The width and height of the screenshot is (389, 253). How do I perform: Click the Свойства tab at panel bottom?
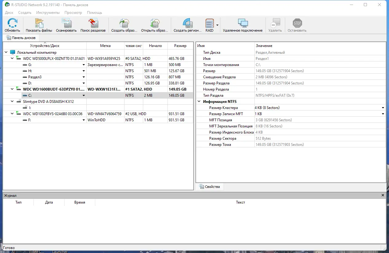210,186
